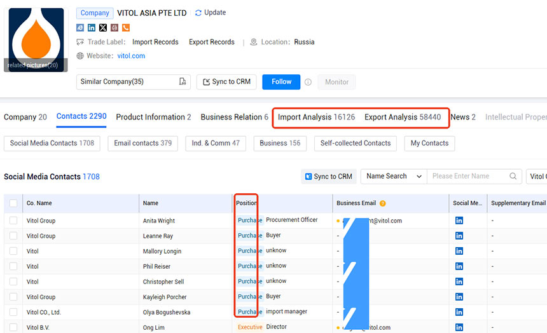Open Mallory Longin's LinkedIn profile icon
The height and width of the screenshot is (333, 547).
point(459,251)
